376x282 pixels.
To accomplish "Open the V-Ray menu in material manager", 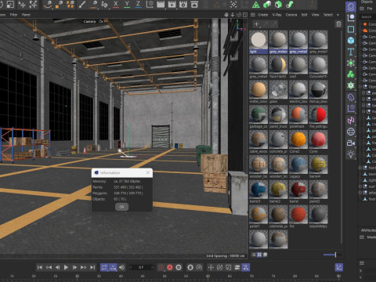I will (x=277, y=15).
